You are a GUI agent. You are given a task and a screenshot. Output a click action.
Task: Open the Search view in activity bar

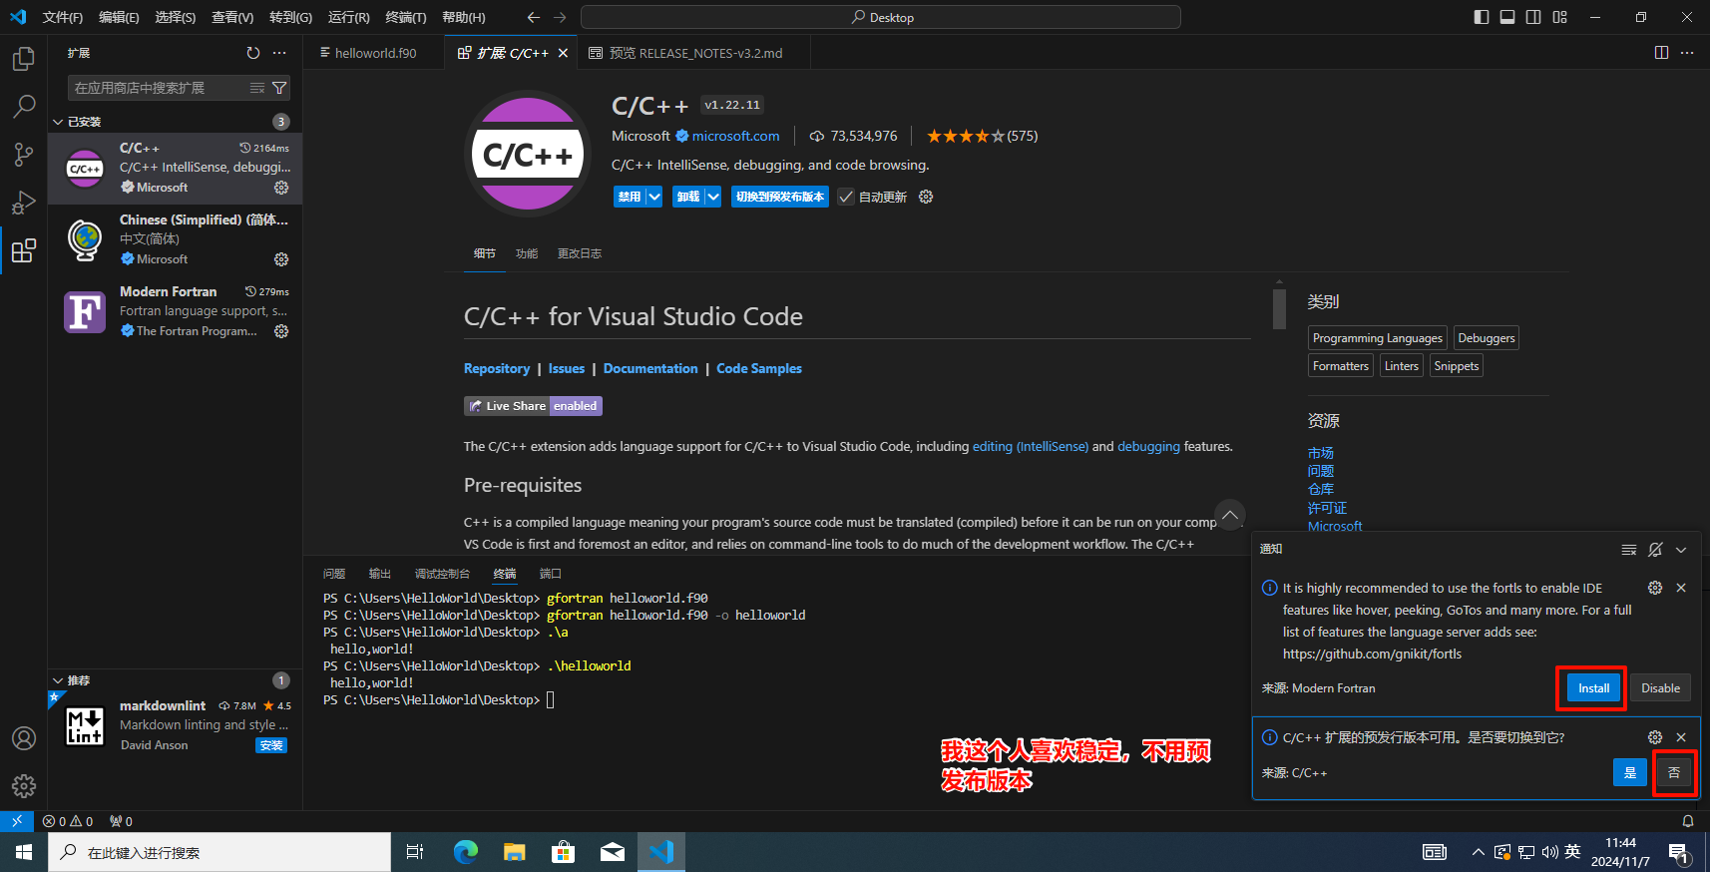[24, 106]
